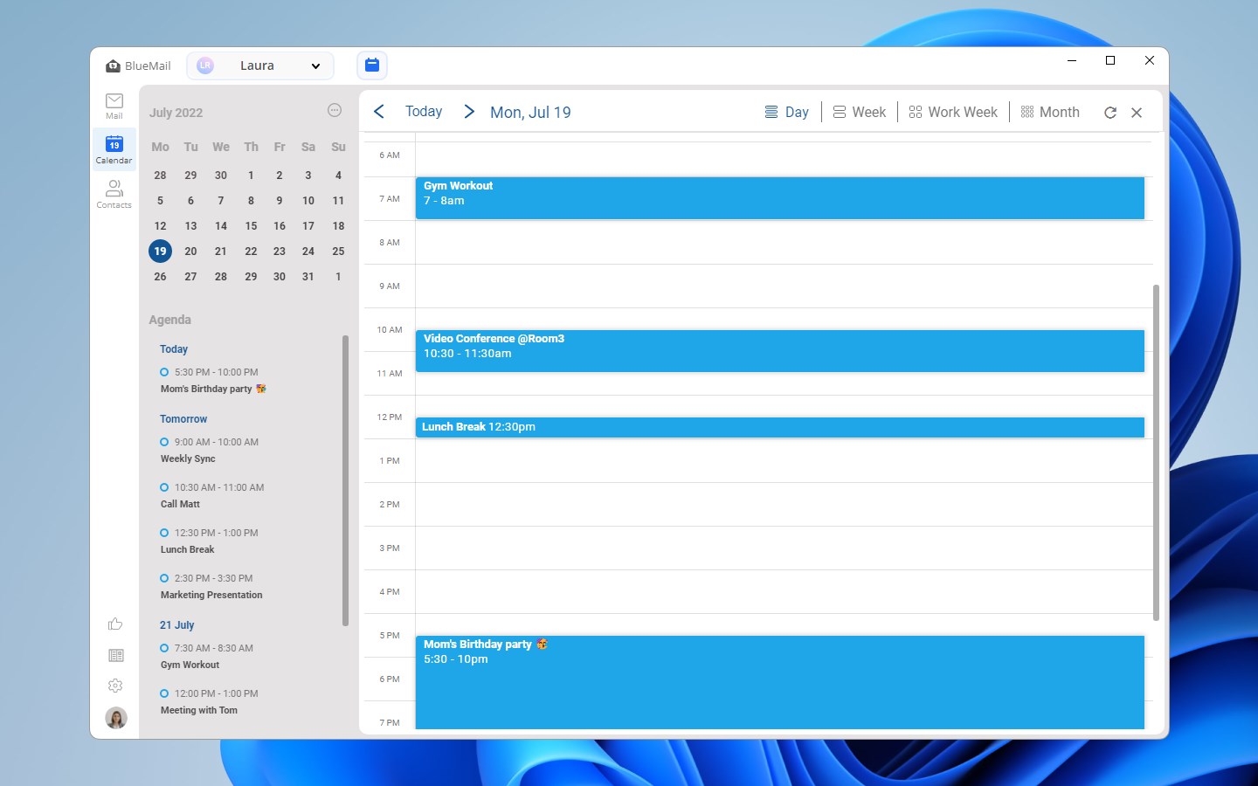Toggle the circle beside Mom's Birthday party
Screen dimensions: 1258x786
click(164, 371)
